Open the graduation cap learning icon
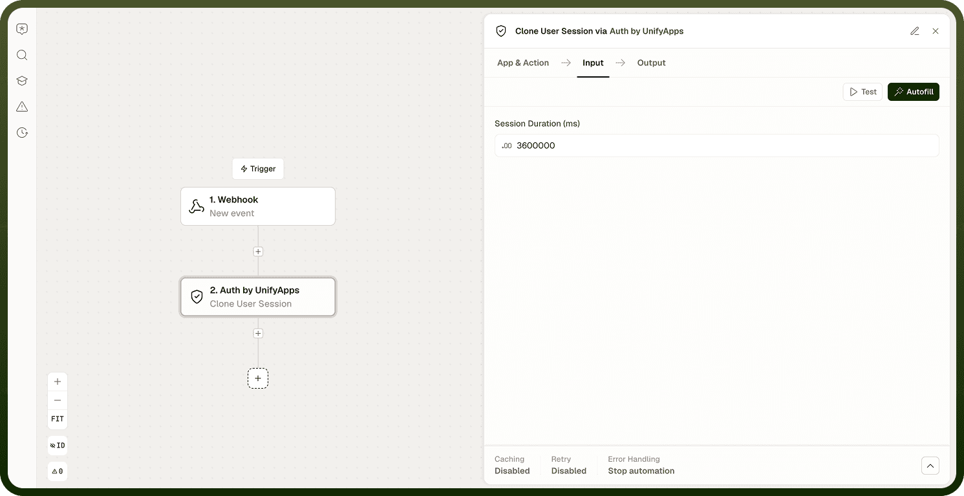 22,81
